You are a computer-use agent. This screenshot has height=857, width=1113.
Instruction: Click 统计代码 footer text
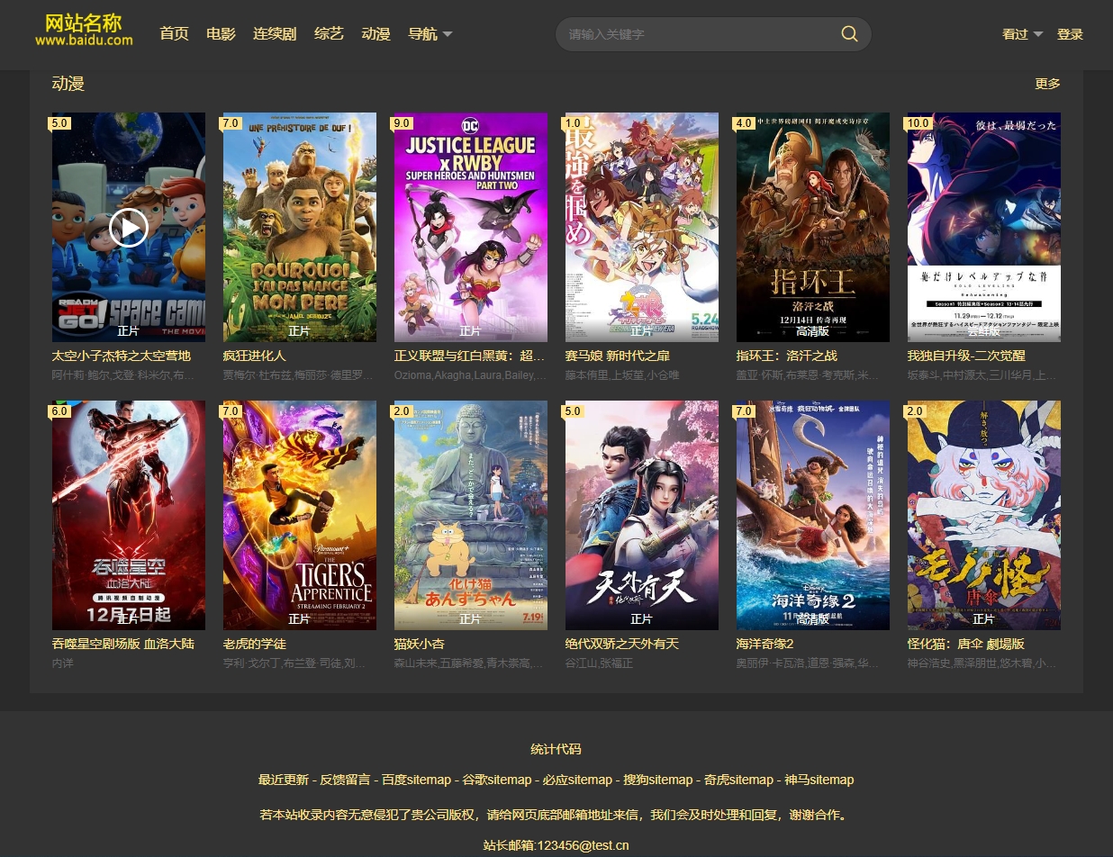tap(556, 749)
